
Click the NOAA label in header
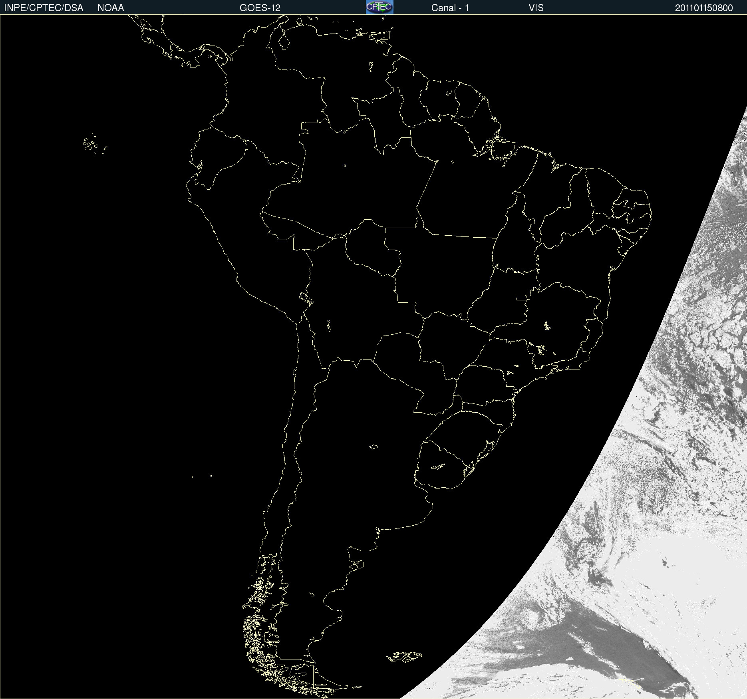pyautogui.click(x=111, y=8)
